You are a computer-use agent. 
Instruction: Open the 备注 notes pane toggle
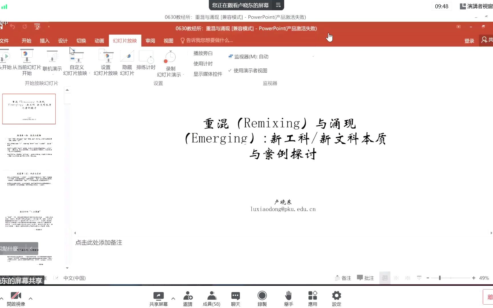(343, 278)
